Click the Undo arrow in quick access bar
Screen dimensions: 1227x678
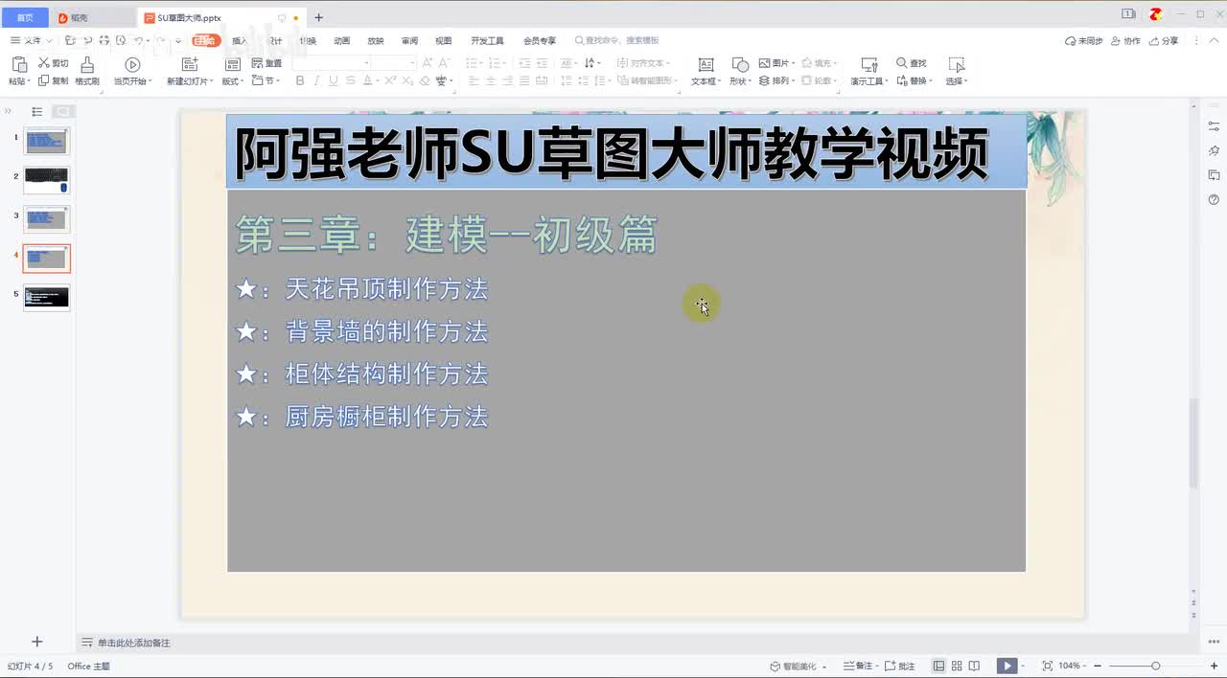click(x=138, y=40)
